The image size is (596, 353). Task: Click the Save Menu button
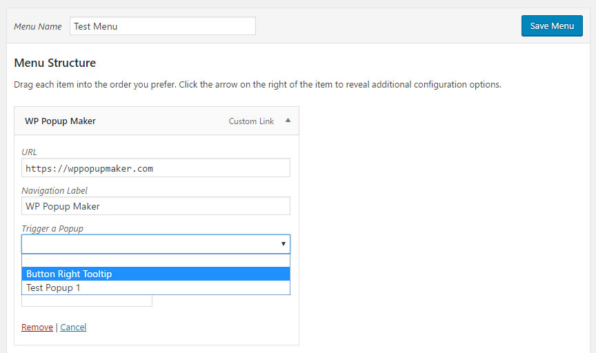(x=552, y=26)
